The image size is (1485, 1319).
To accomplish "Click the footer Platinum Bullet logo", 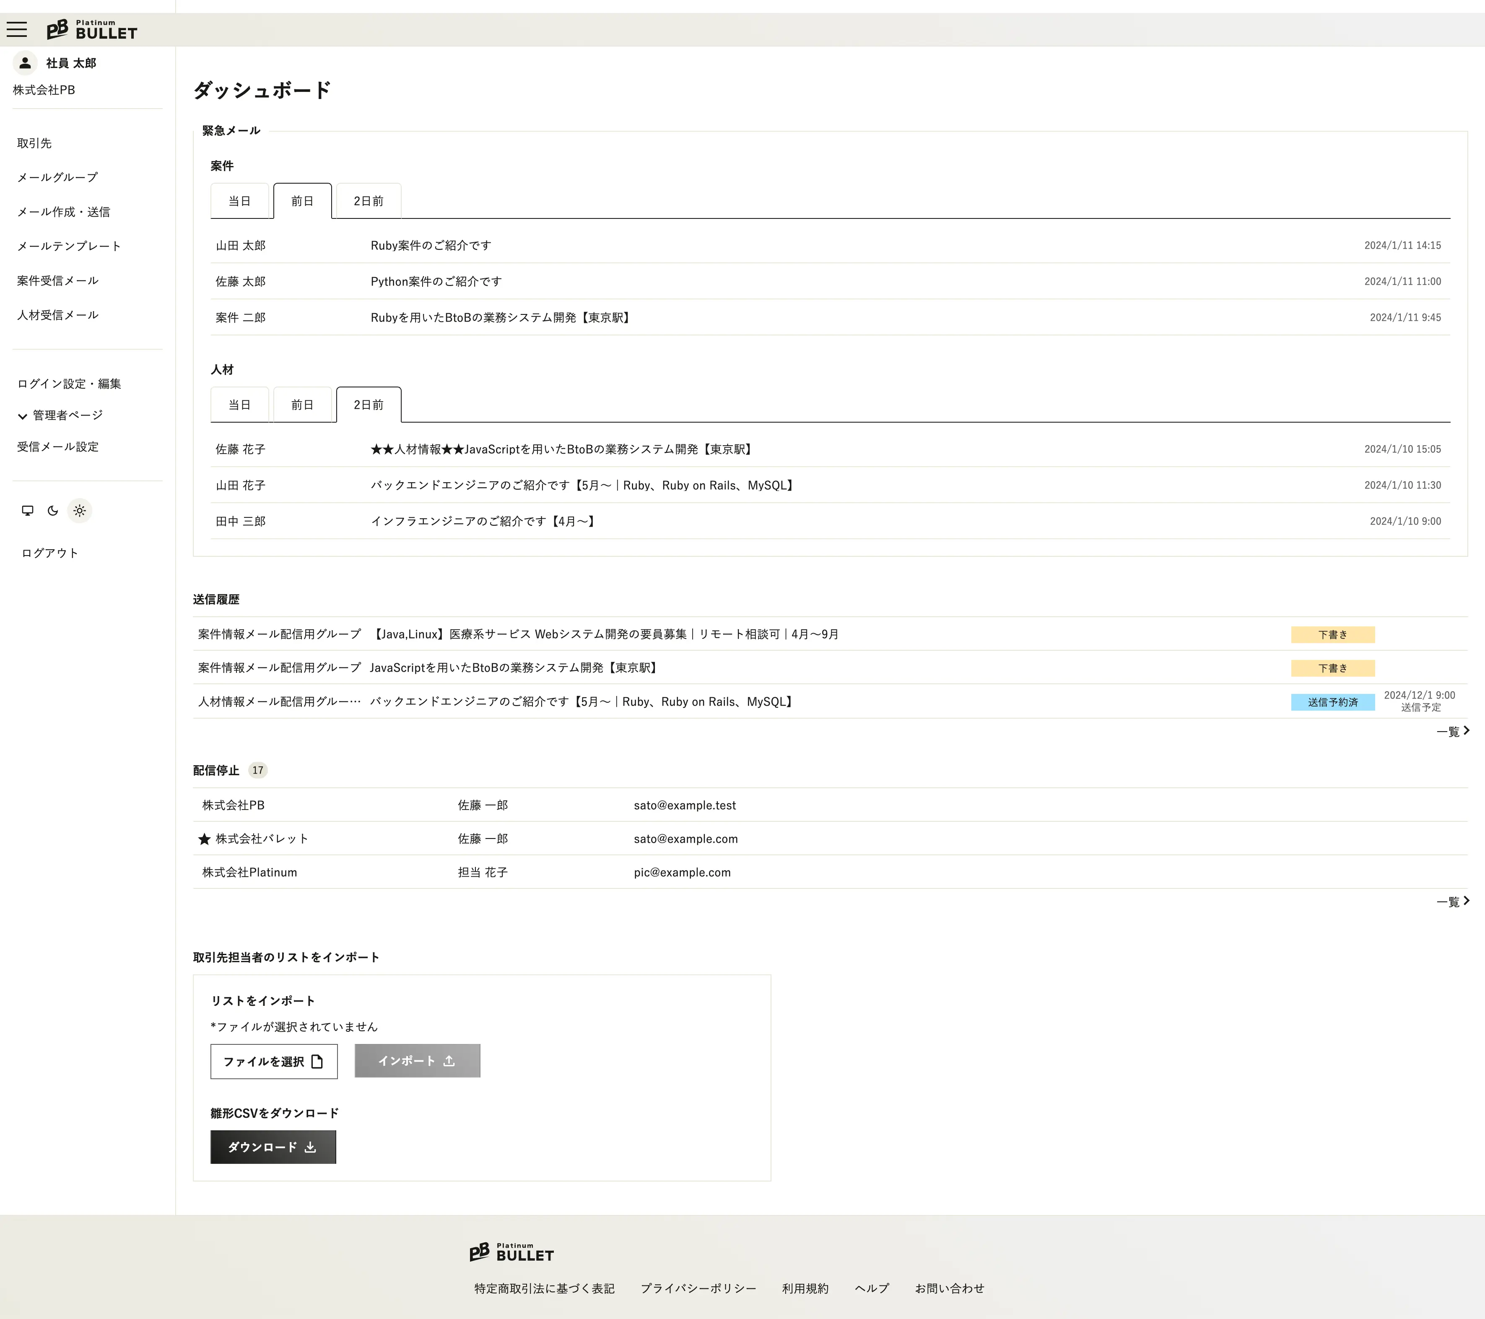I will pyautogui.click(x=511, y=1252).
